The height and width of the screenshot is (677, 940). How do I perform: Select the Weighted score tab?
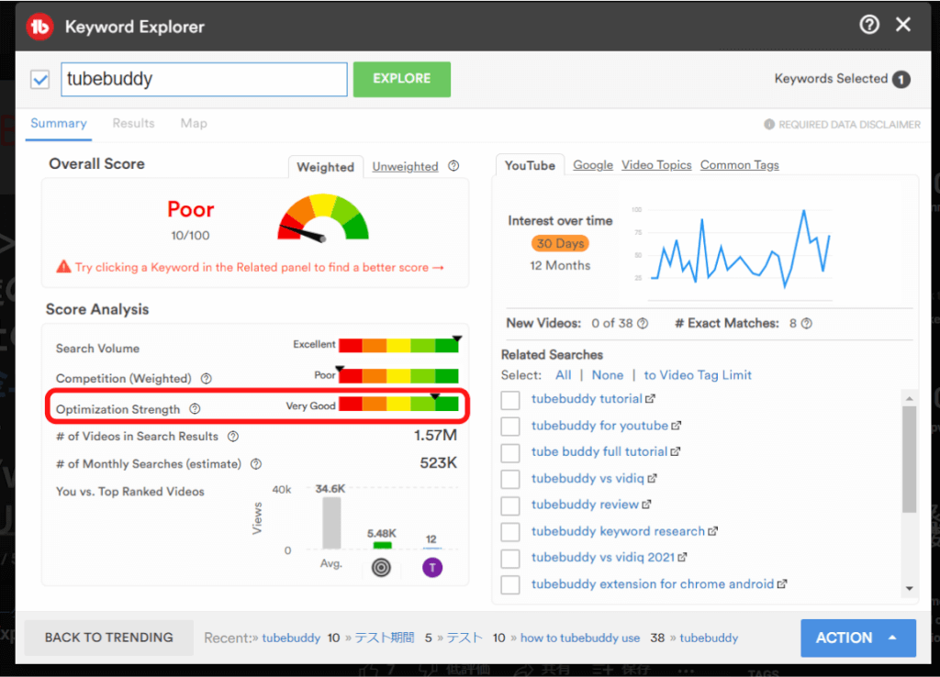tap(326, 167)
